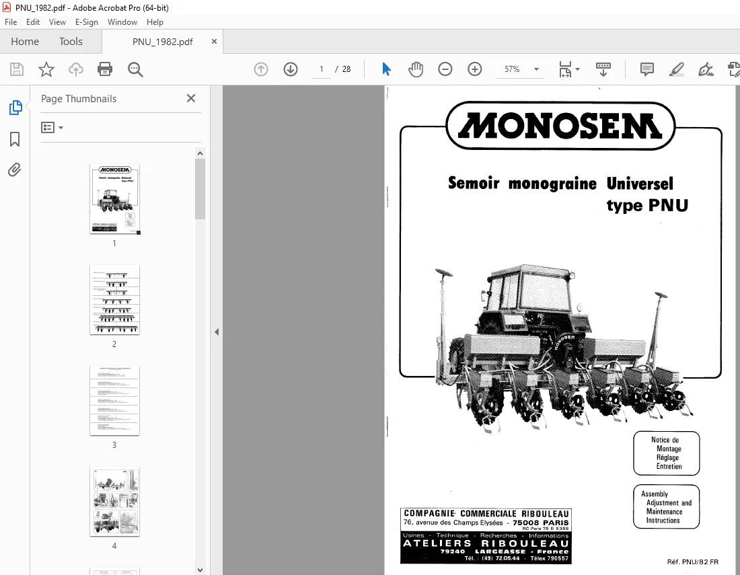Select page 1 thumbnail
The height and width of the screenshot is (575, 740).
pyautogui.click(x=114, y=199)
